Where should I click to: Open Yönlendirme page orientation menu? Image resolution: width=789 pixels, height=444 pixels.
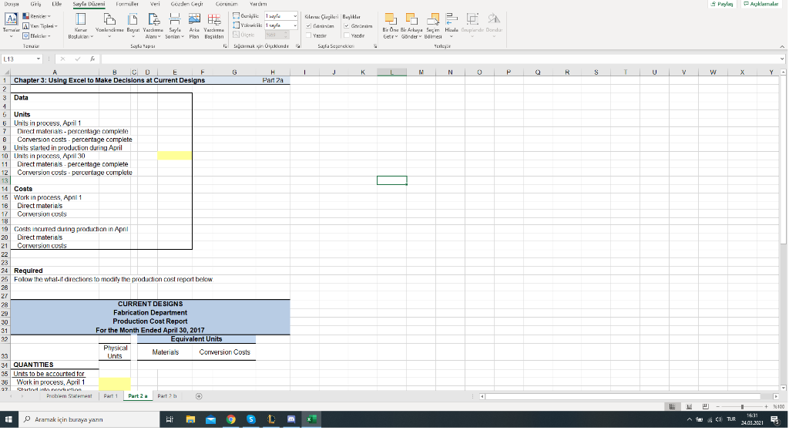(109, 26)
